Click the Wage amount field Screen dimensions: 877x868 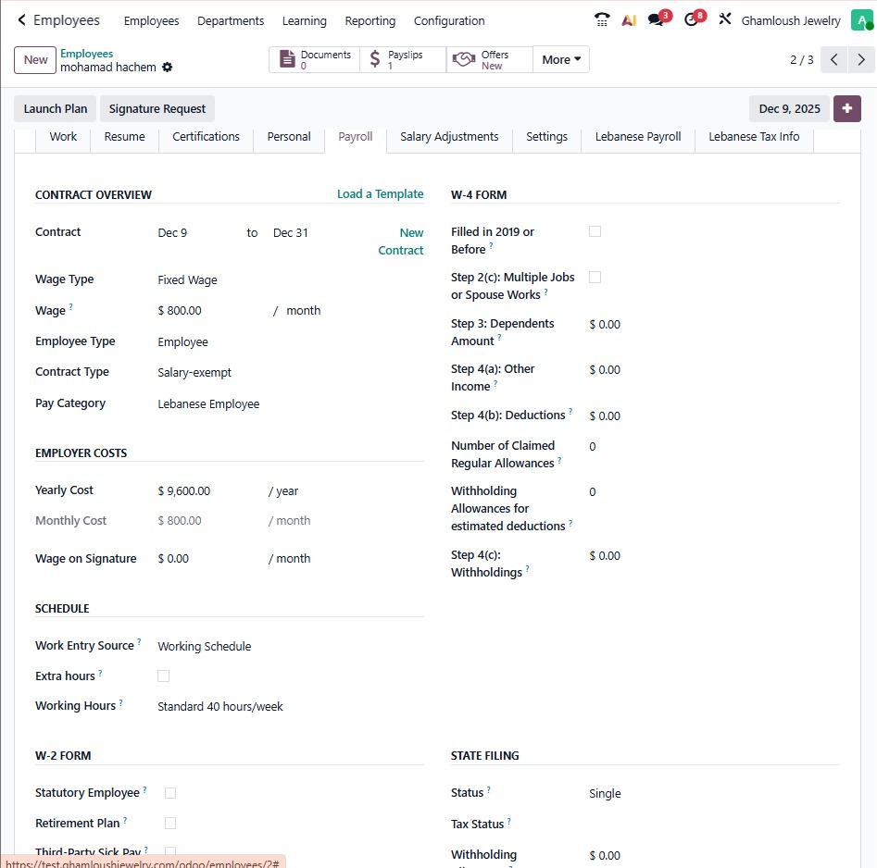(208, 311)
